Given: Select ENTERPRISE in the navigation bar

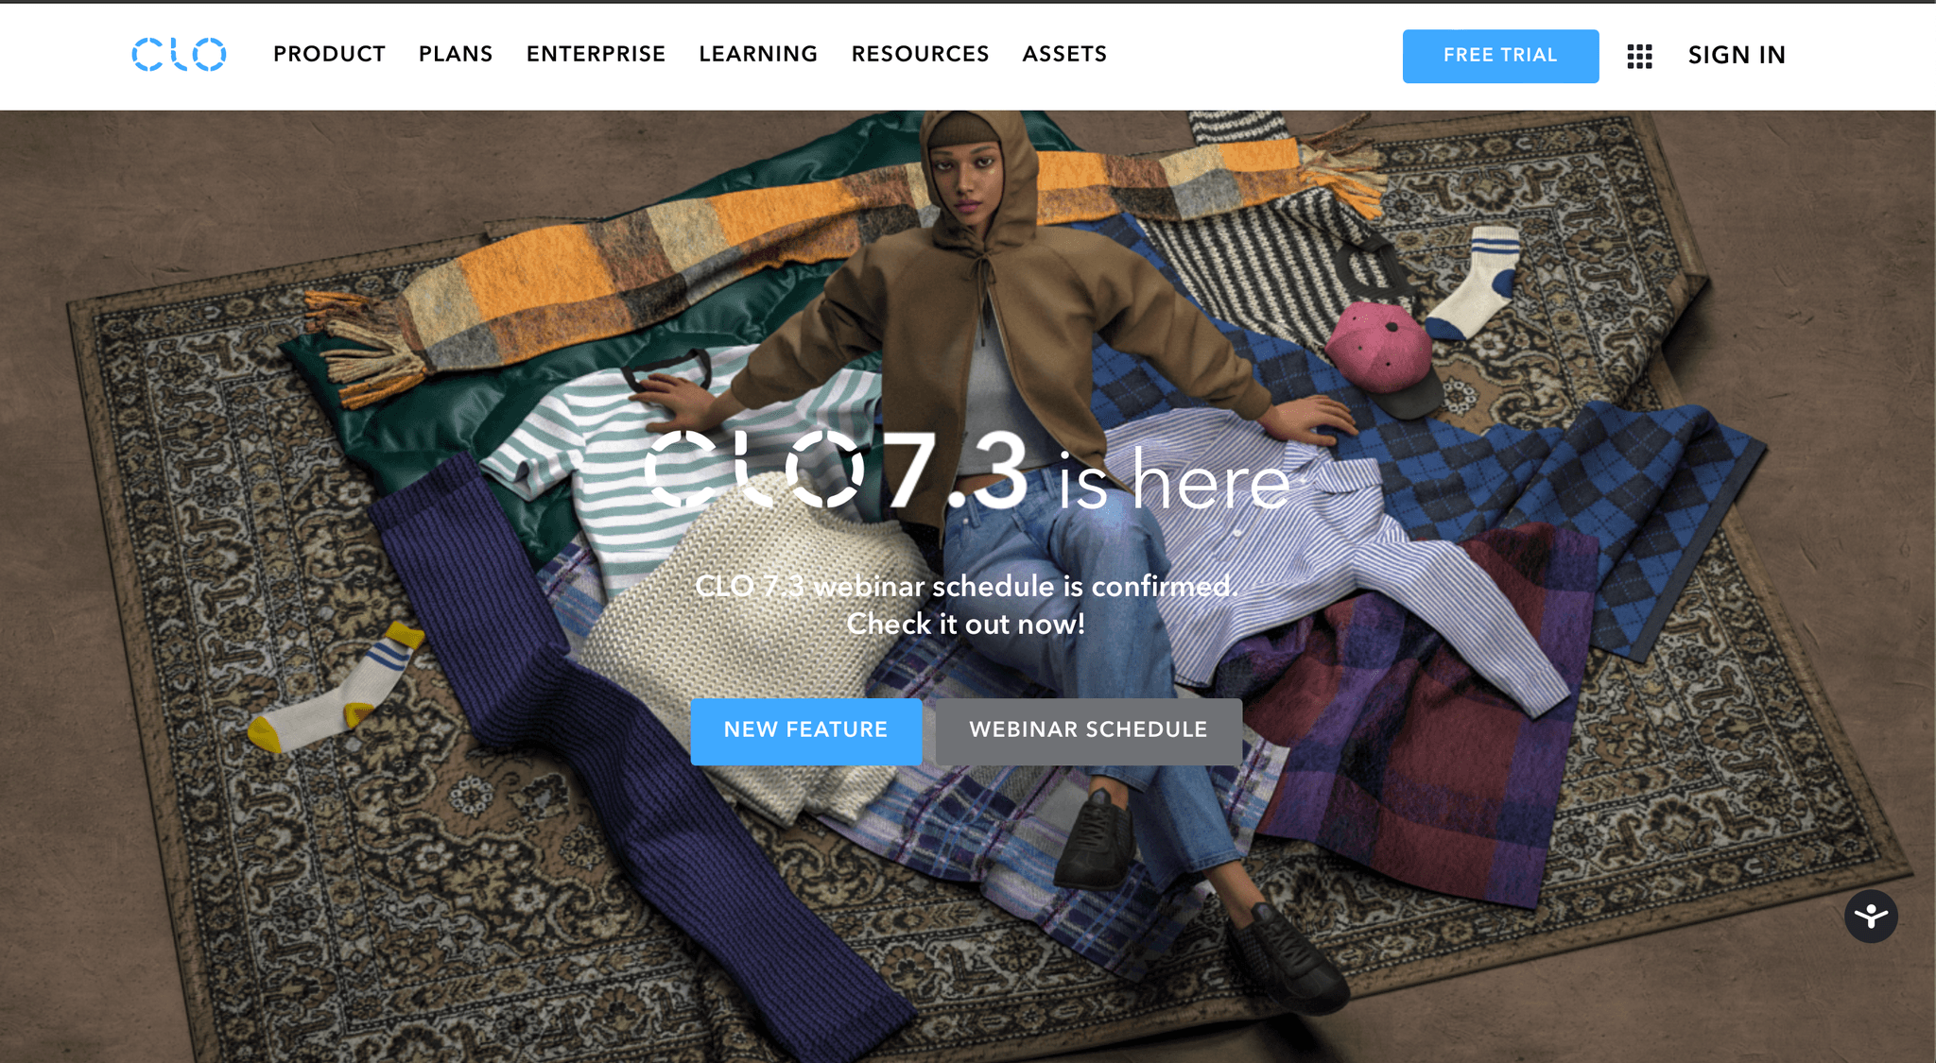Looking at the screenshot, I should [596, 55].
